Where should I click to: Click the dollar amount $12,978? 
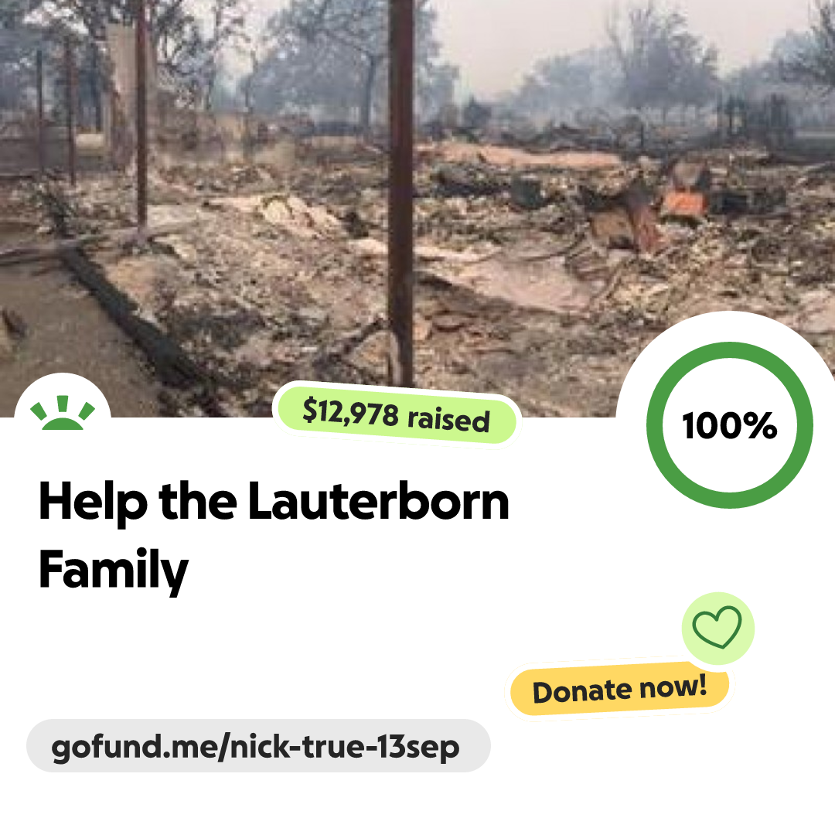pos(350,413)
